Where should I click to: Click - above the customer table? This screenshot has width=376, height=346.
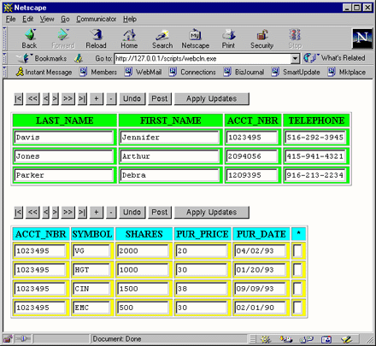click(x=111, y=99)
